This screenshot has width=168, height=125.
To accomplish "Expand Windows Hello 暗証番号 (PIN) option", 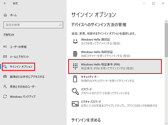I will (115, 66).
